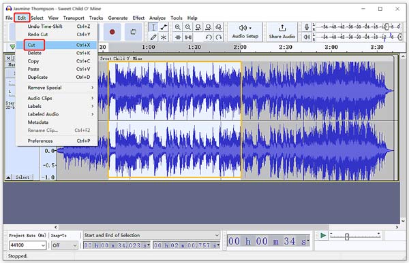Open the Analyze menu
Screen dimensions: 409x263
click(157, 18)
